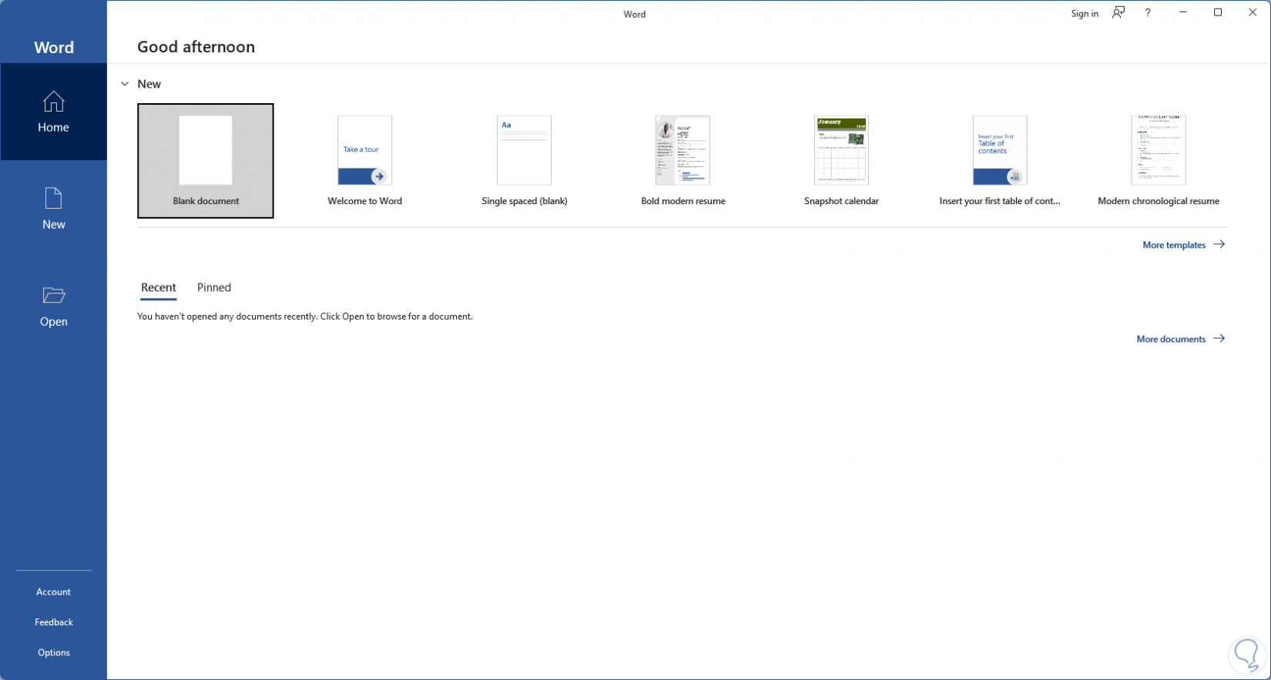
Task: Click the Good afternoon heading text
Action: point(196,47)
